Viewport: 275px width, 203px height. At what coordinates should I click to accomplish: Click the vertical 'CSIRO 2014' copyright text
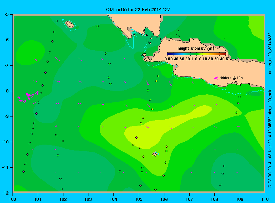270,172
